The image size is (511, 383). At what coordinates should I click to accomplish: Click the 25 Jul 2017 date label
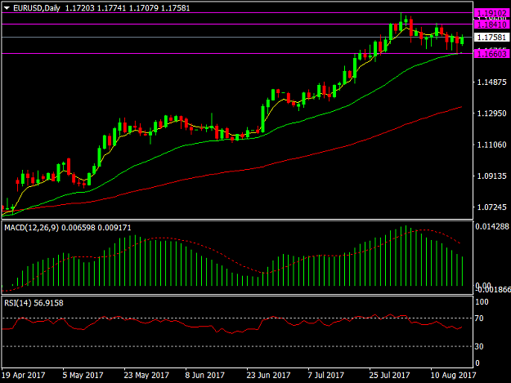[x=389, y=375]
